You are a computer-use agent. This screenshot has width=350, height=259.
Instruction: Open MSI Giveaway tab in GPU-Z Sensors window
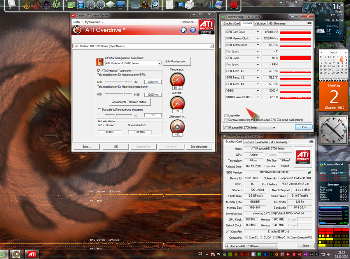(277, 23)
